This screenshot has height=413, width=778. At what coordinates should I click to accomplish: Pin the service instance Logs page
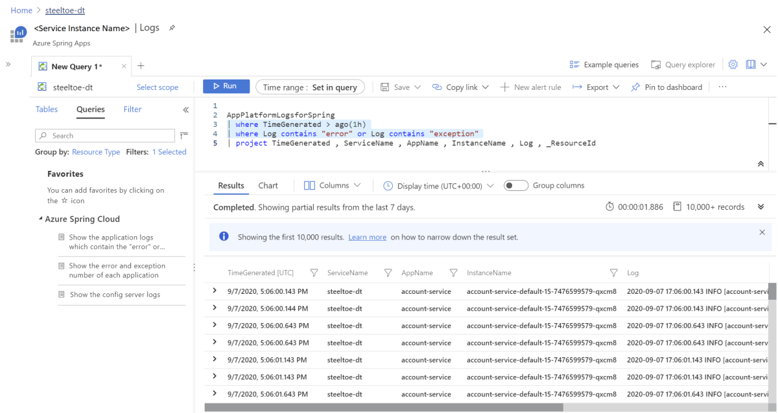pos(172,29)
